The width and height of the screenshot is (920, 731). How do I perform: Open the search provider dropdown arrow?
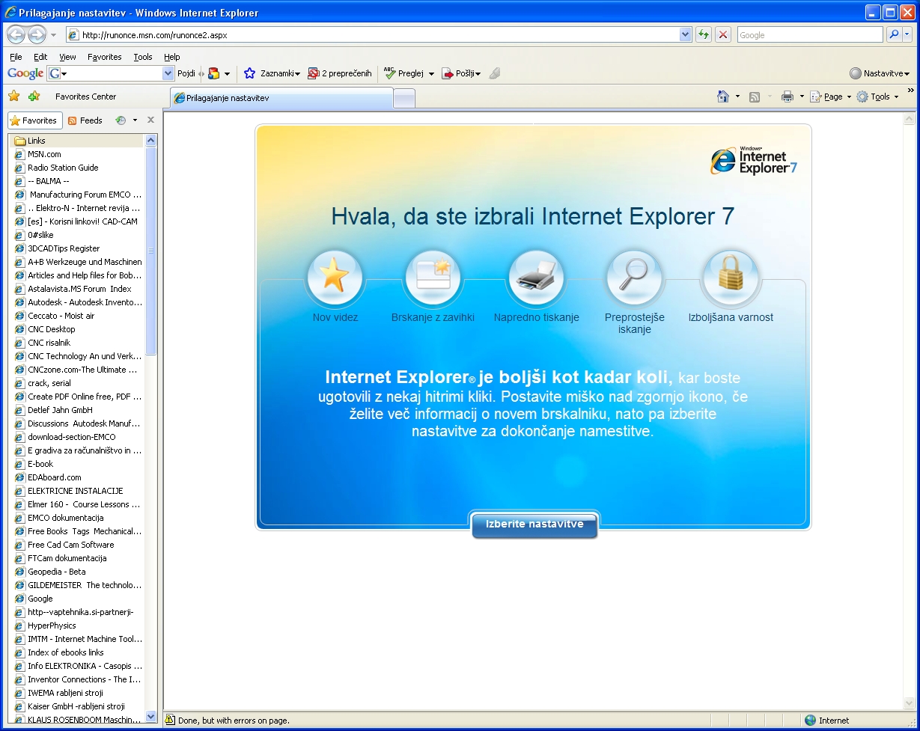coord(907,34)
